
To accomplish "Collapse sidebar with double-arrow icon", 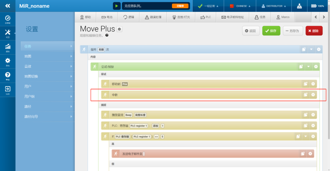I will click(x=8, y=6).
